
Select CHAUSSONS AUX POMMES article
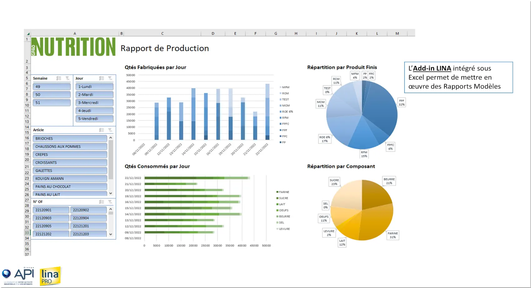coord(70,146)
